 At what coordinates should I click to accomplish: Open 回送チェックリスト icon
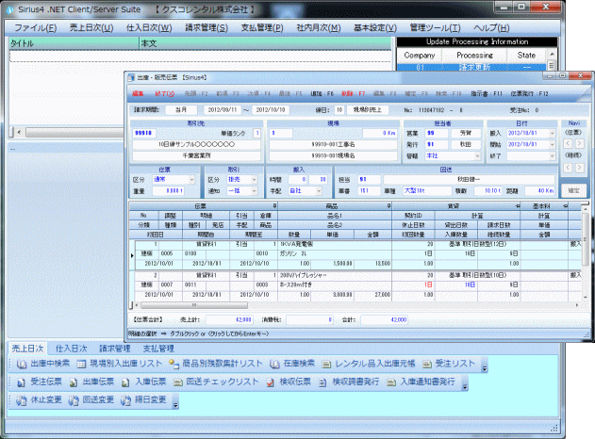click(x=178, y=382)
